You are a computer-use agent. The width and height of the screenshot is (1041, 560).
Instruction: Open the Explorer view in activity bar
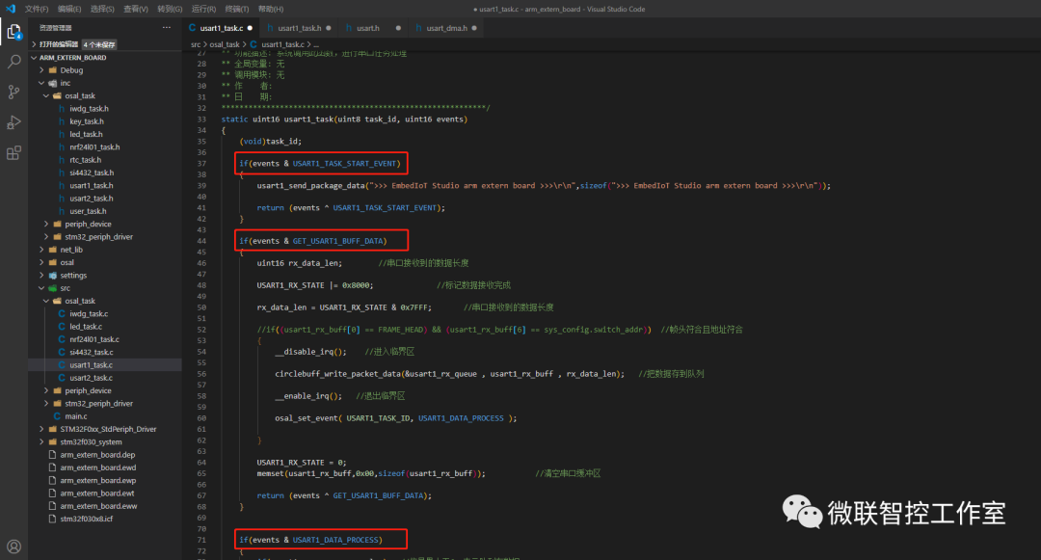click(x=14, y=31)
